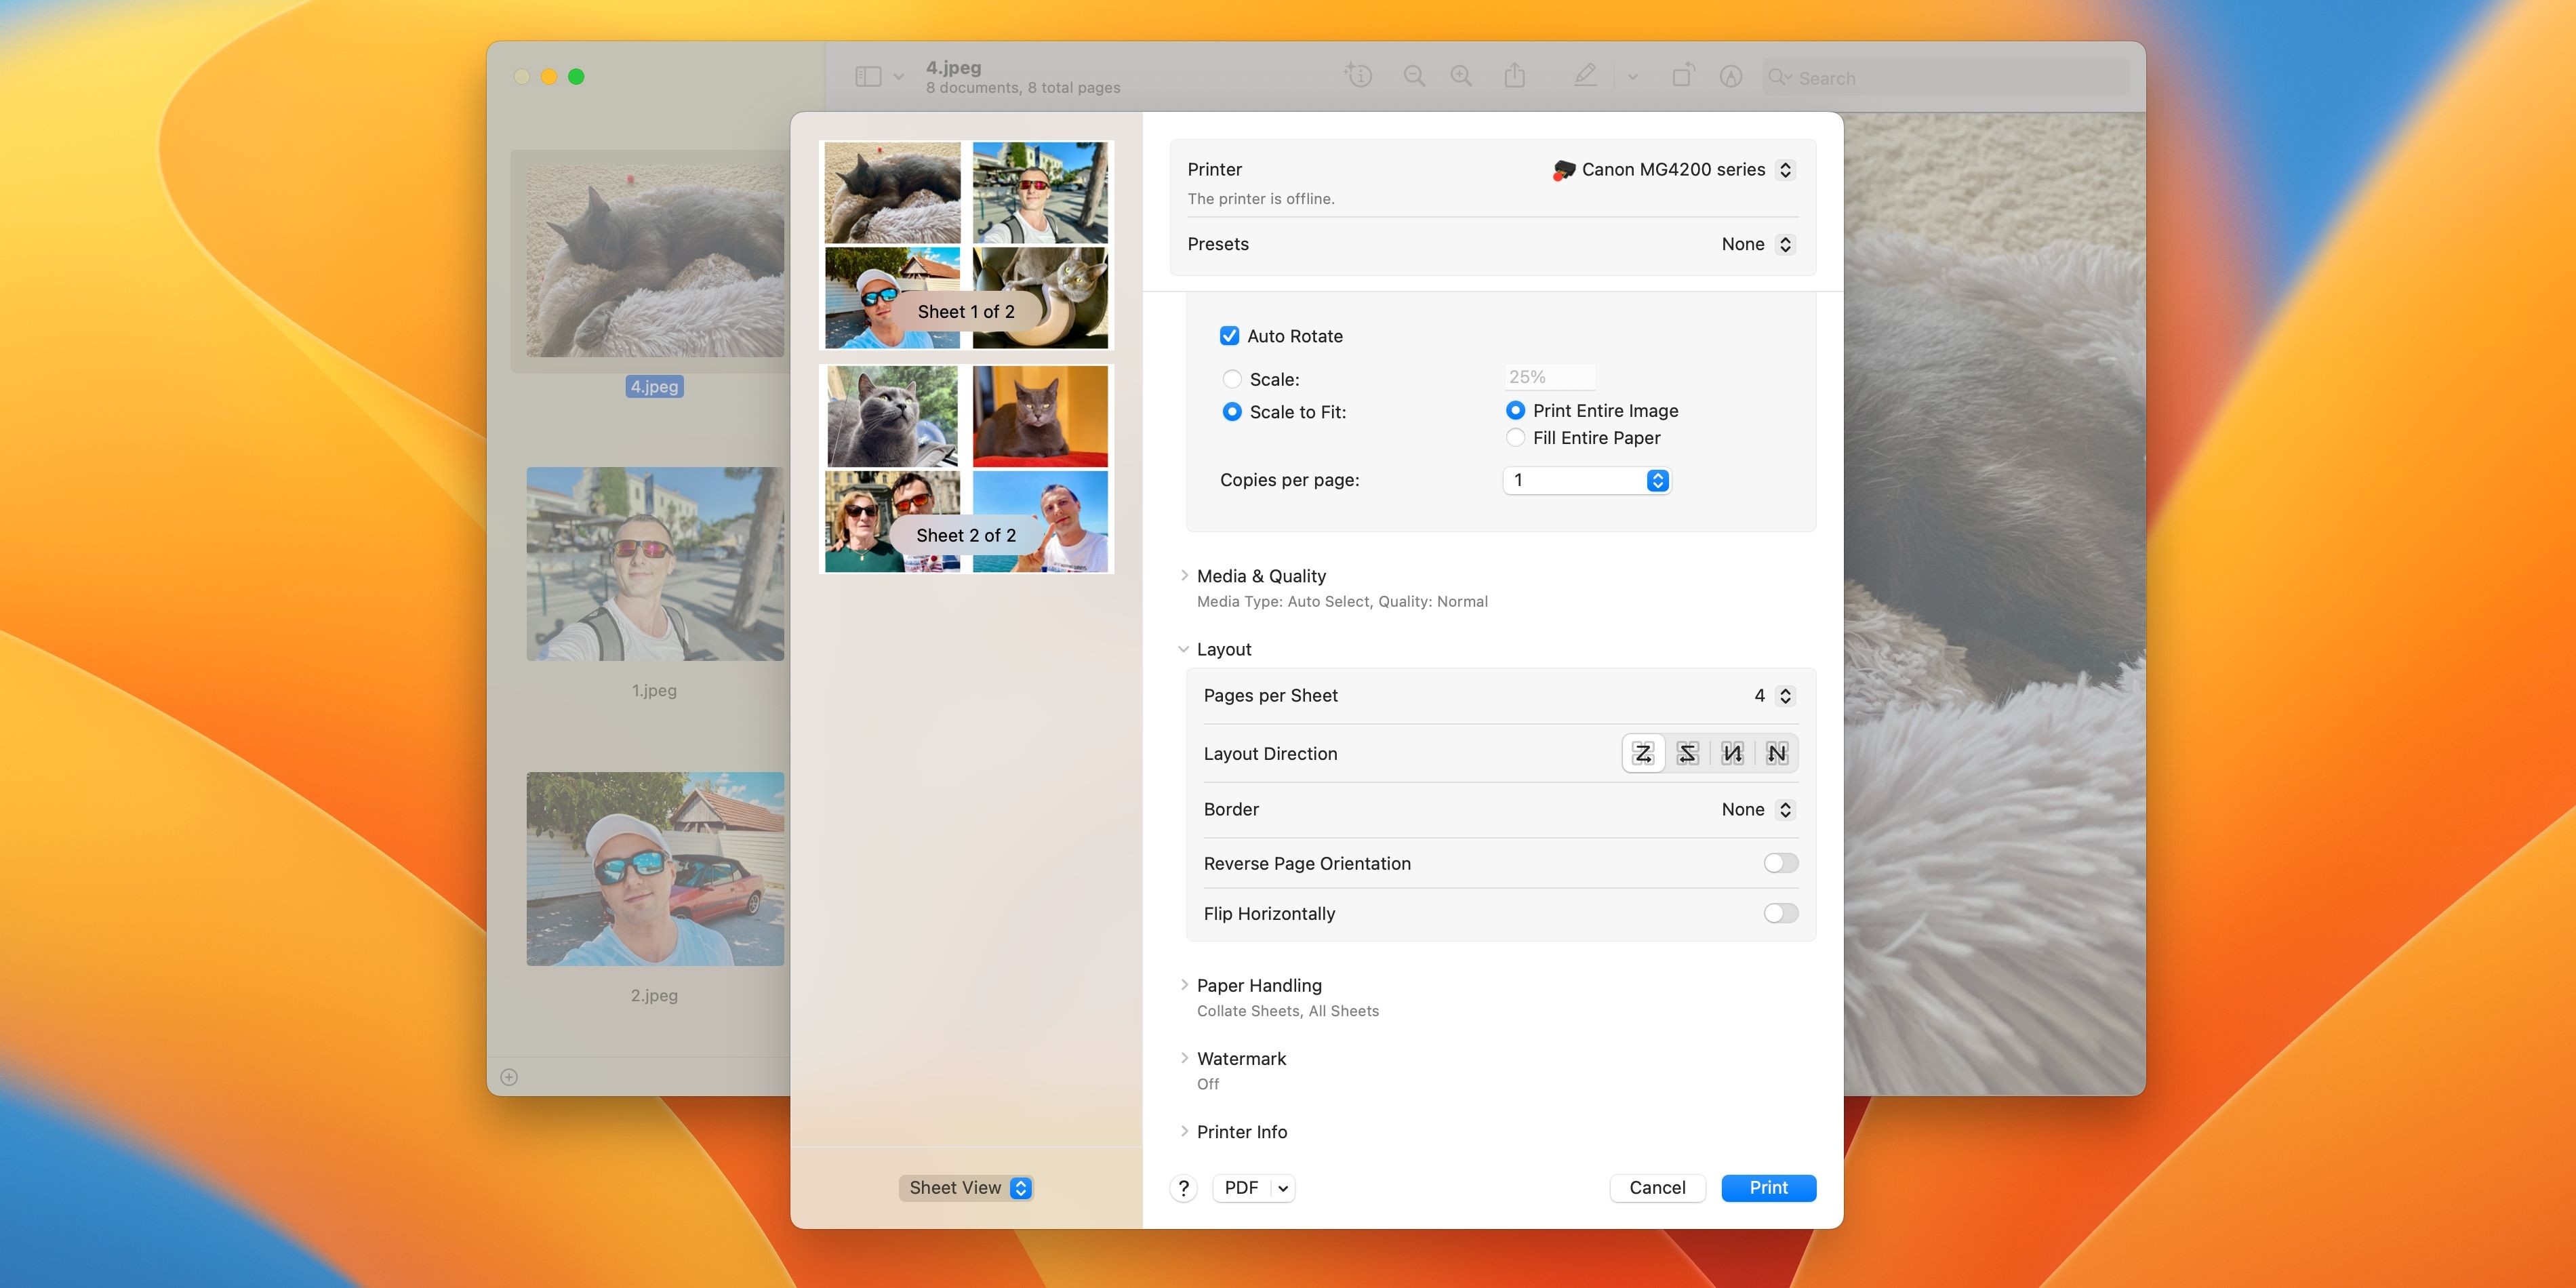Click the Highlight/annotate circle icon
The image size is (2576, 1288).
[x=1730, y=77]
